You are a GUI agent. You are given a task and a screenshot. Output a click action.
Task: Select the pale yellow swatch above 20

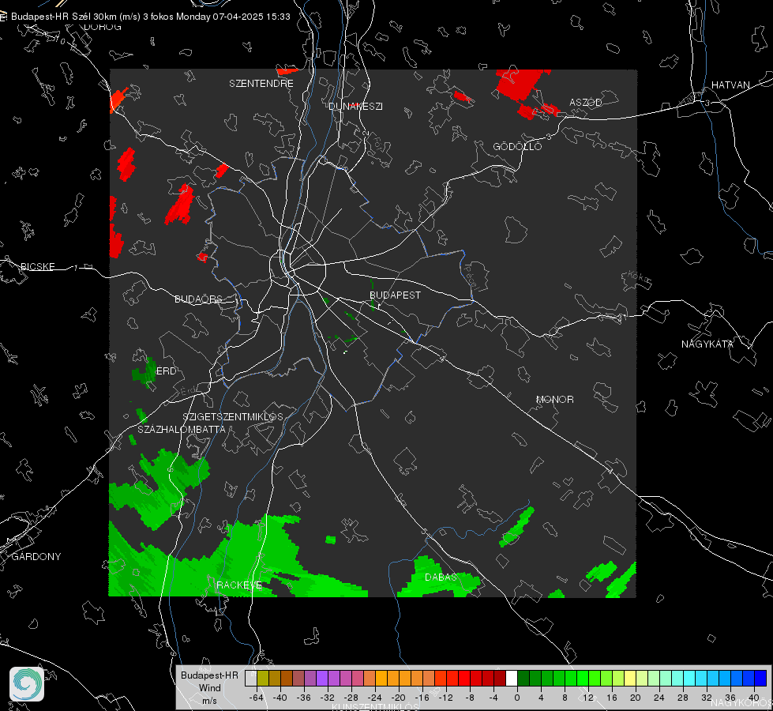630,679
